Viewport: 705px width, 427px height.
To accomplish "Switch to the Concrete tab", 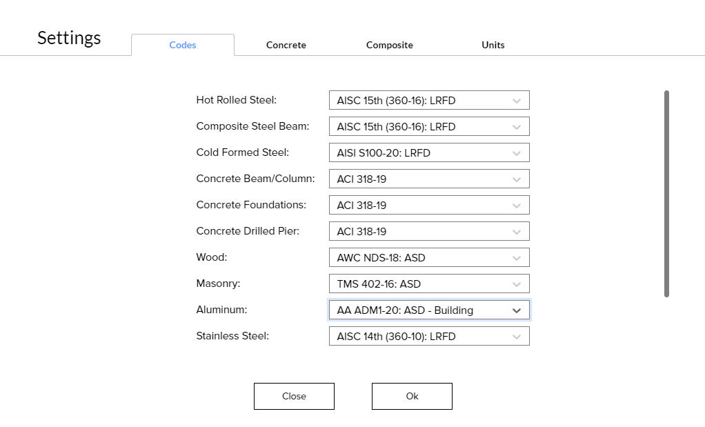I will 286,45.
